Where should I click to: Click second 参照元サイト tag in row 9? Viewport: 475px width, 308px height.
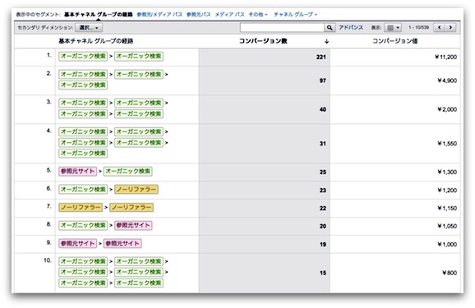(x=122, y=243)
